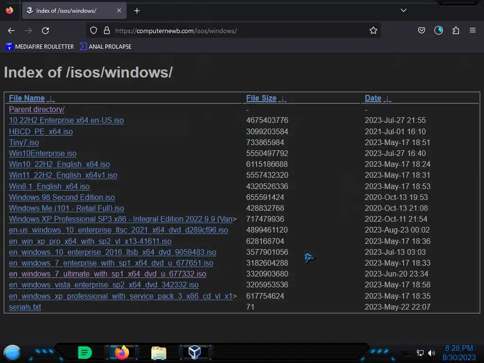Open the Pocket save icon
Screen dimensions: 484x363
[421, 31]
